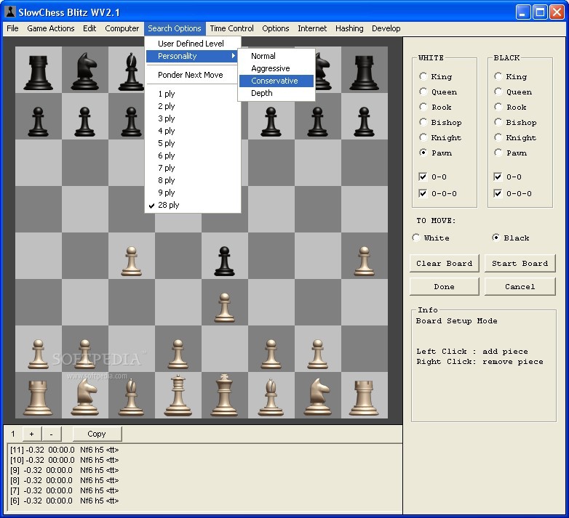
Task: Click the white pawn on g2
Action: (317, 355)
